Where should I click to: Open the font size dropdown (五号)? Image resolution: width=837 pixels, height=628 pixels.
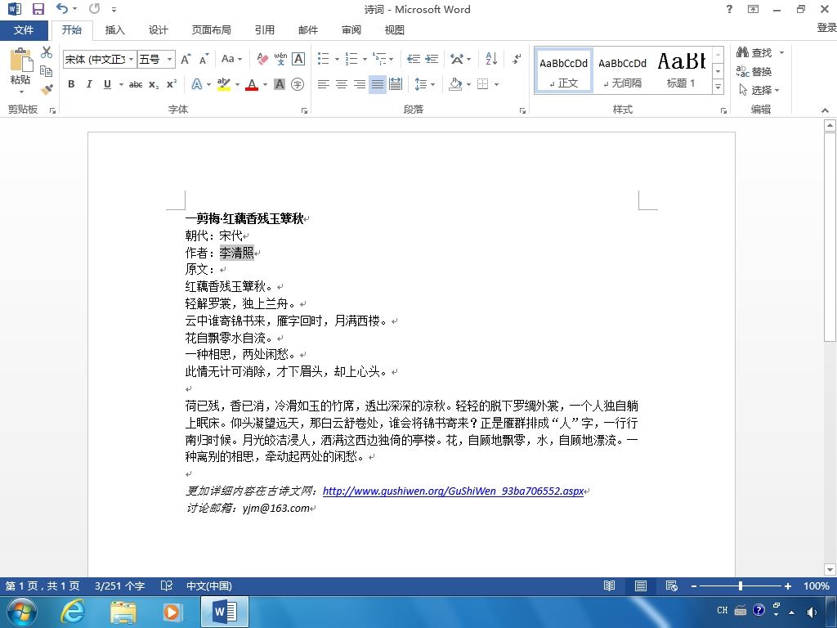169,59
